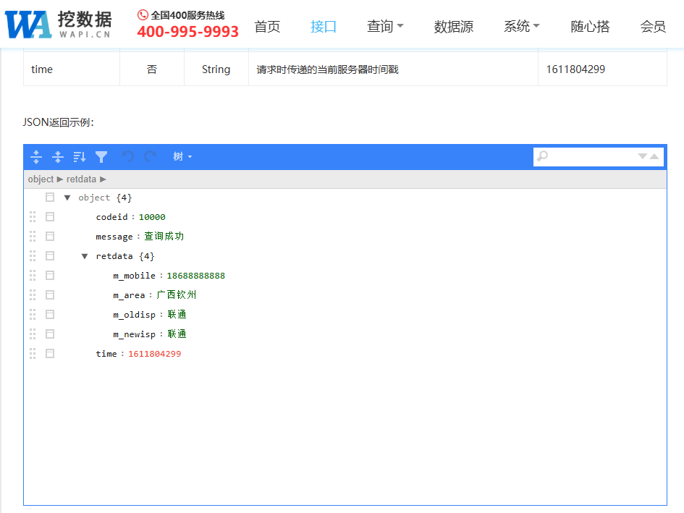Open the 数据源 menu item
Screen dimensions: 684x513
454,26
